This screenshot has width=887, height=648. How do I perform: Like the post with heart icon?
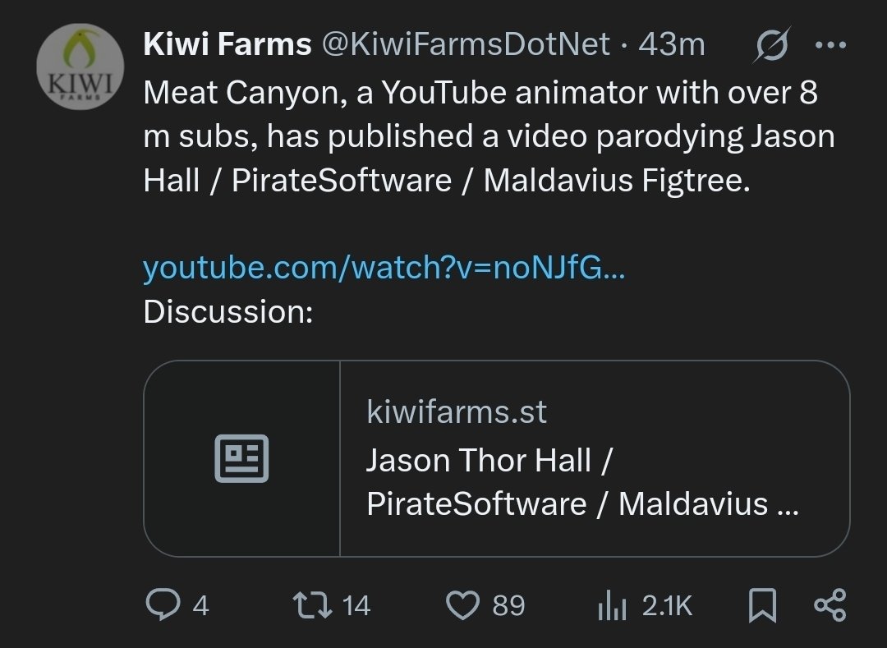[462, 605]
